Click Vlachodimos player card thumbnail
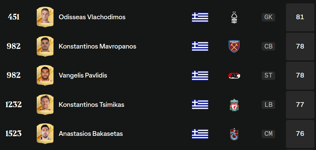Screen dimensions: 316x150 (x=45, y=17)
